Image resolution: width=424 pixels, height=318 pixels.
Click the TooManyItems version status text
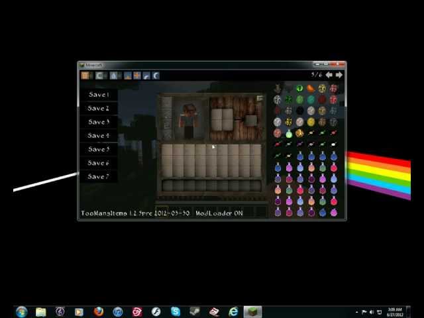[x=162, y=213]
